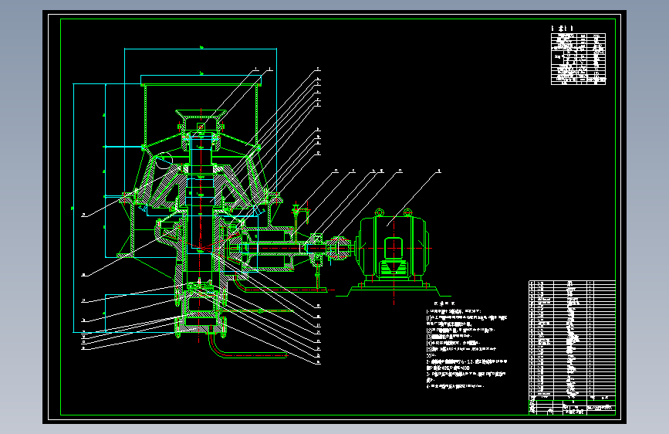Select the shaft coupling beside the motor
Screen dimensions: 669x434
(340, 248)
